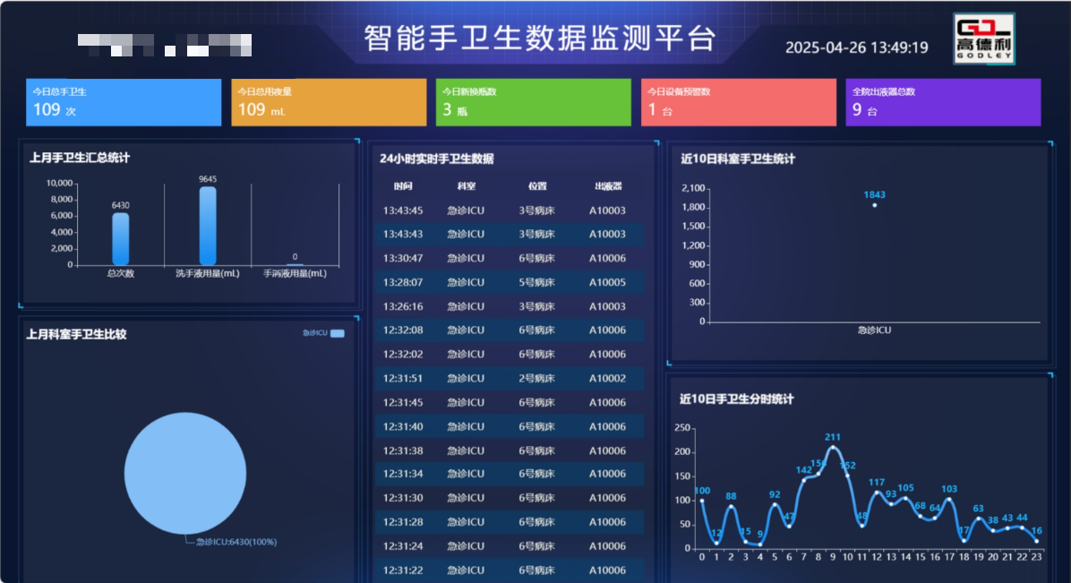Screen dimensions: 1071x583
Task: Click the 2025-04-26 13:49:19 timestamp
Action: tap(856, 47)
